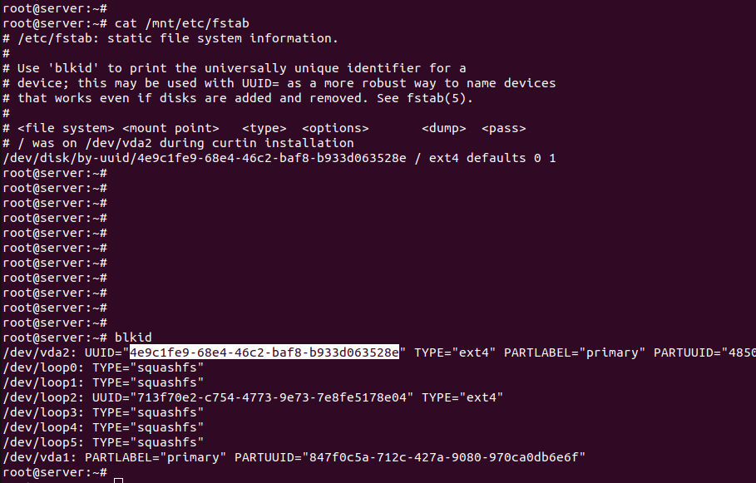Click the /dev/loop3 squashfs line
756x483 pixels.
(x=103, y=412)
